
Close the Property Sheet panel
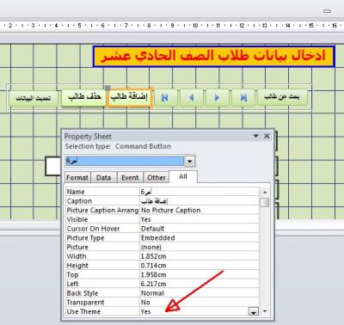(267, 136)
